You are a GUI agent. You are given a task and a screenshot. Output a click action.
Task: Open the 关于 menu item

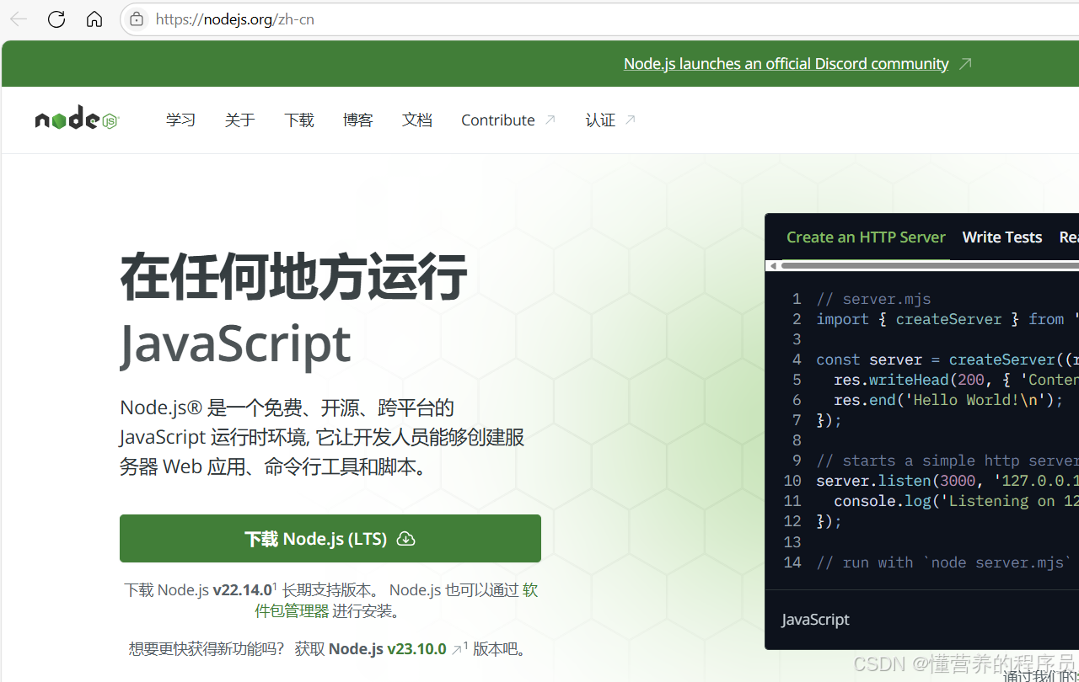239,120
